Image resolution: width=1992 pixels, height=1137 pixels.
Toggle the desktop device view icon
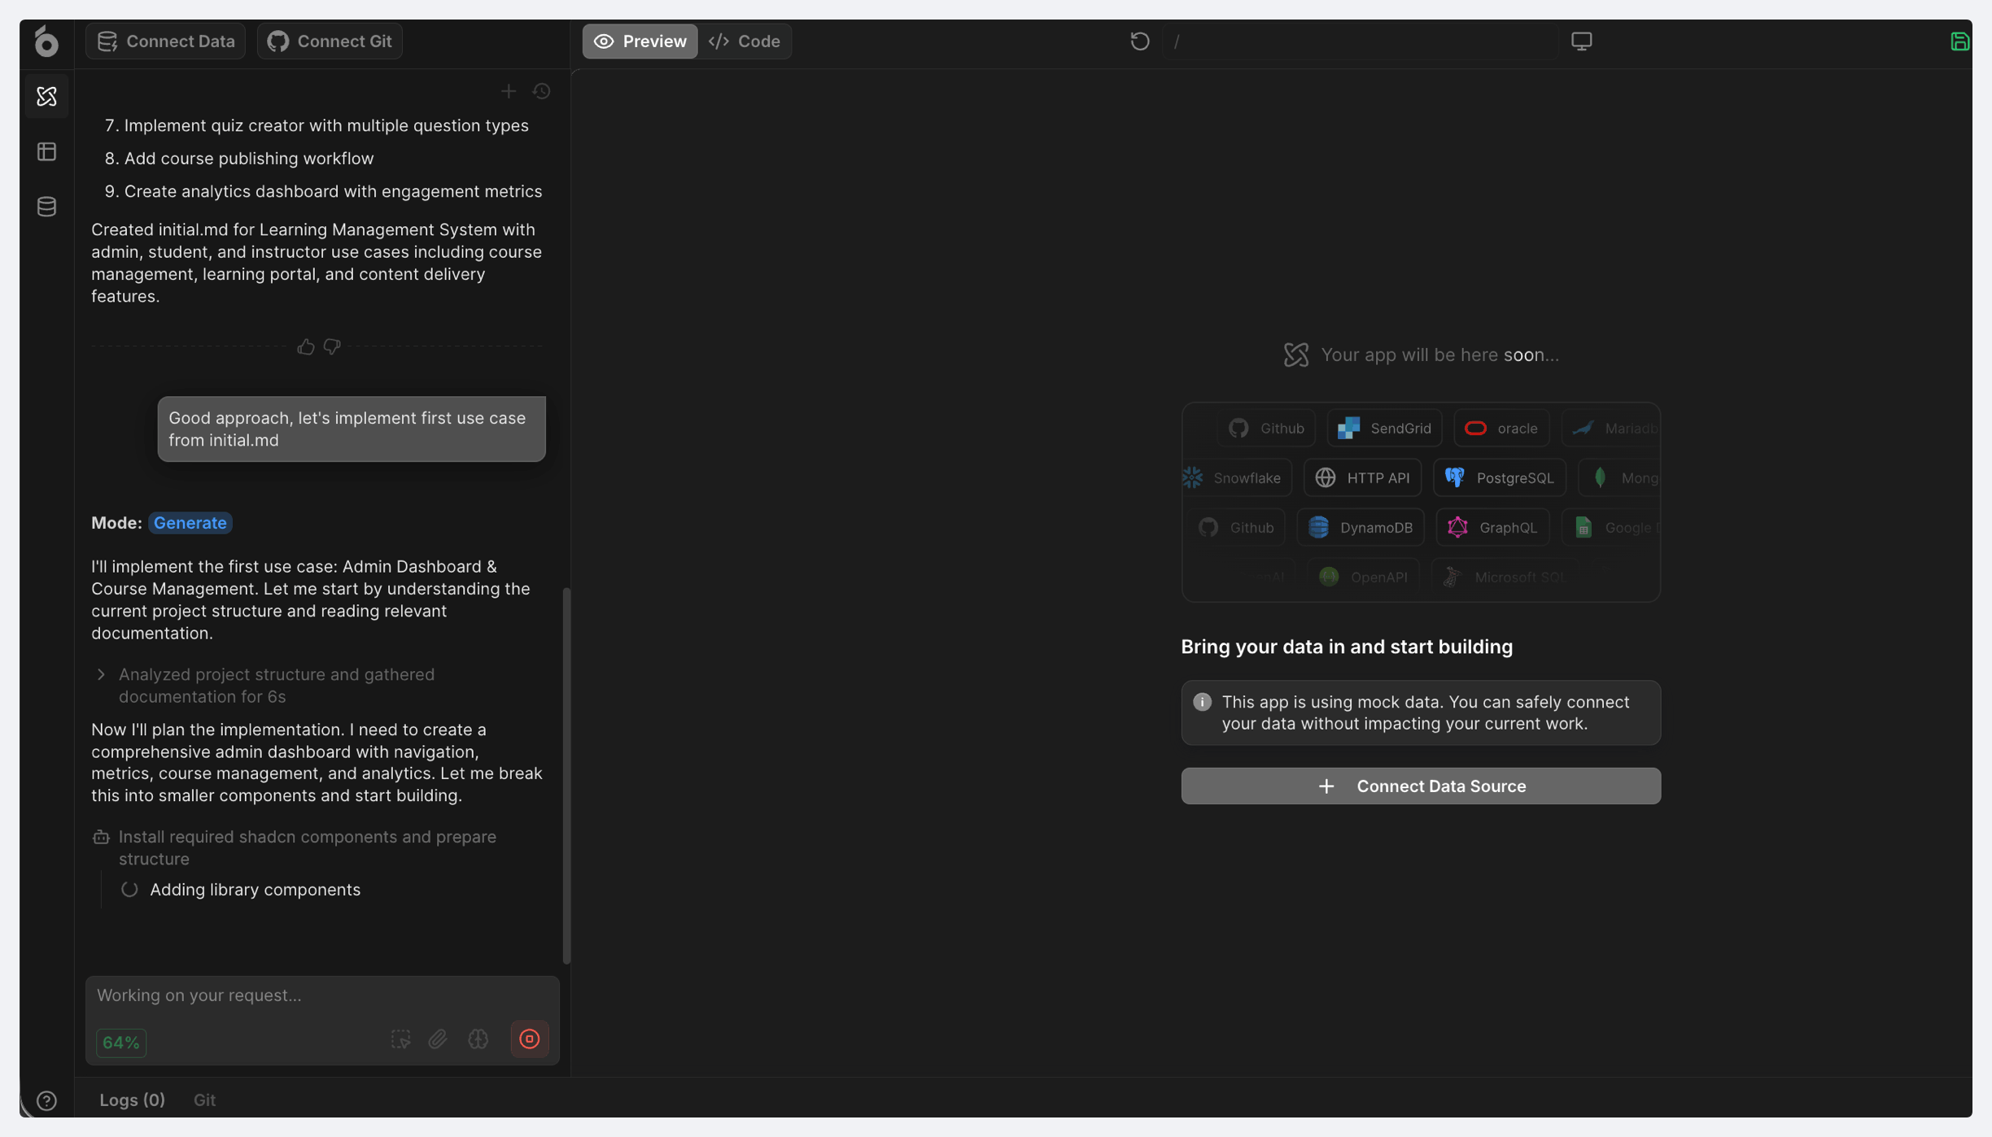pos(1581,41)
